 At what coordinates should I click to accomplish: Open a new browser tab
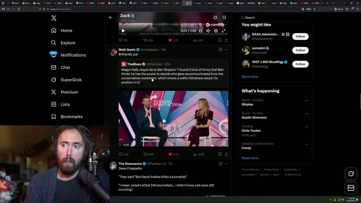[327, 3]
